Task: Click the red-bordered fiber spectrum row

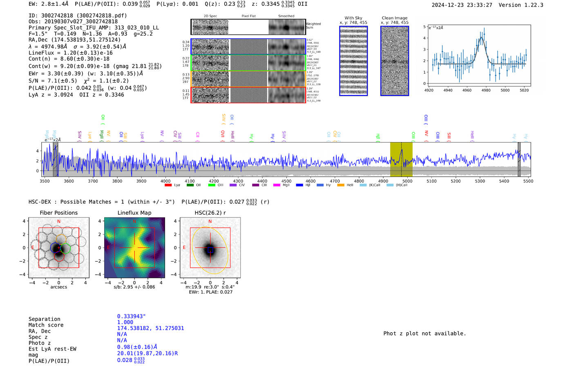Action: coord(248,95)
